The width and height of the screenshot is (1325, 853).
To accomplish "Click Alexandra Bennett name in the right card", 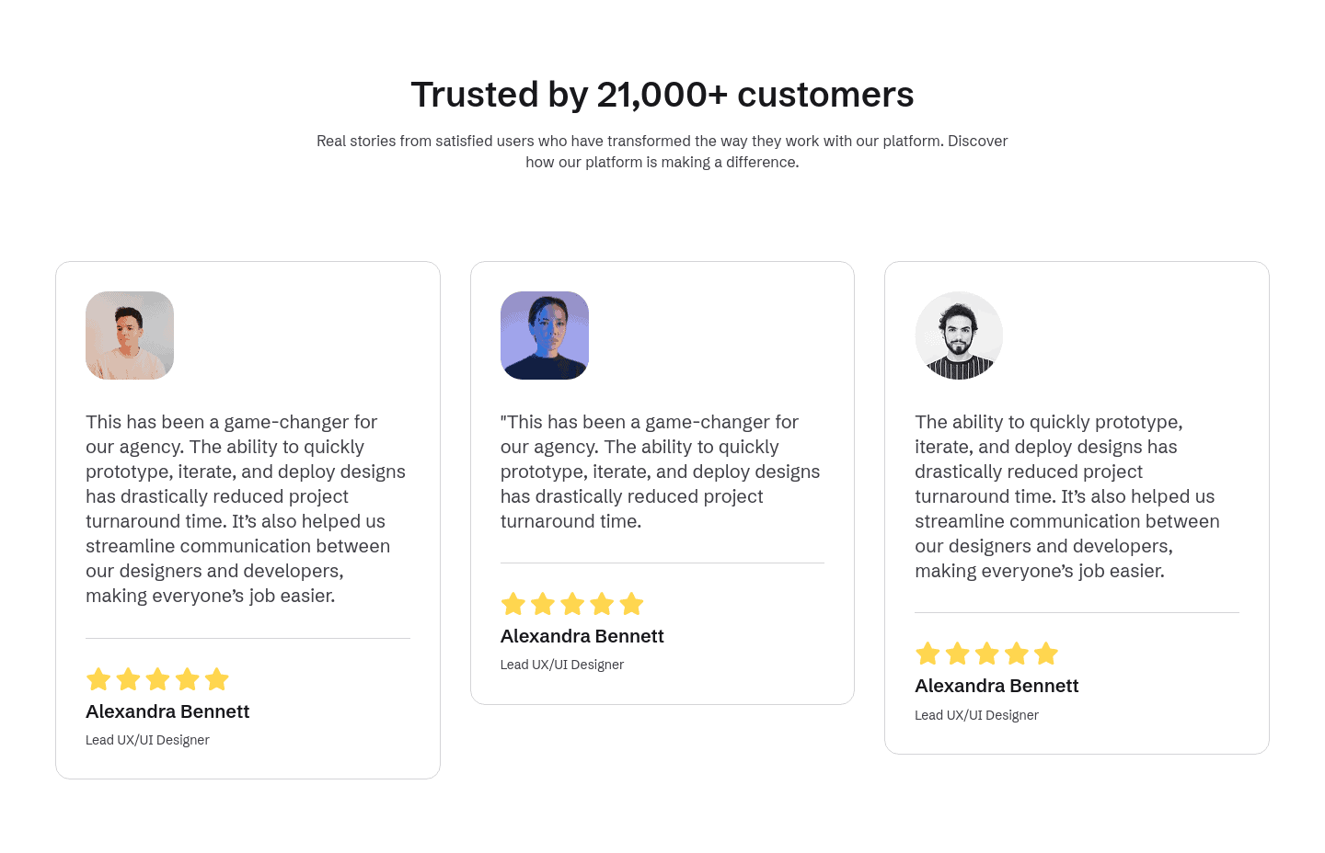I will coord(997,686).
